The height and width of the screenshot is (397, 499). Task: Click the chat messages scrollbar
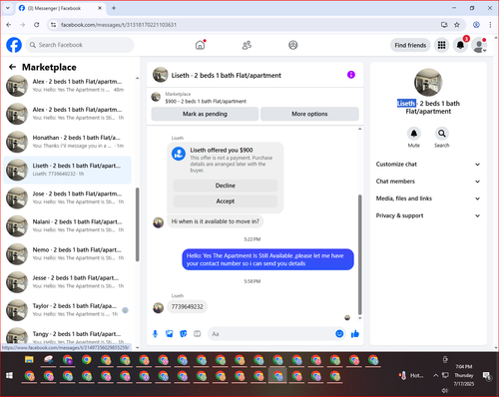pyautogui.click(x=359, y=254)
